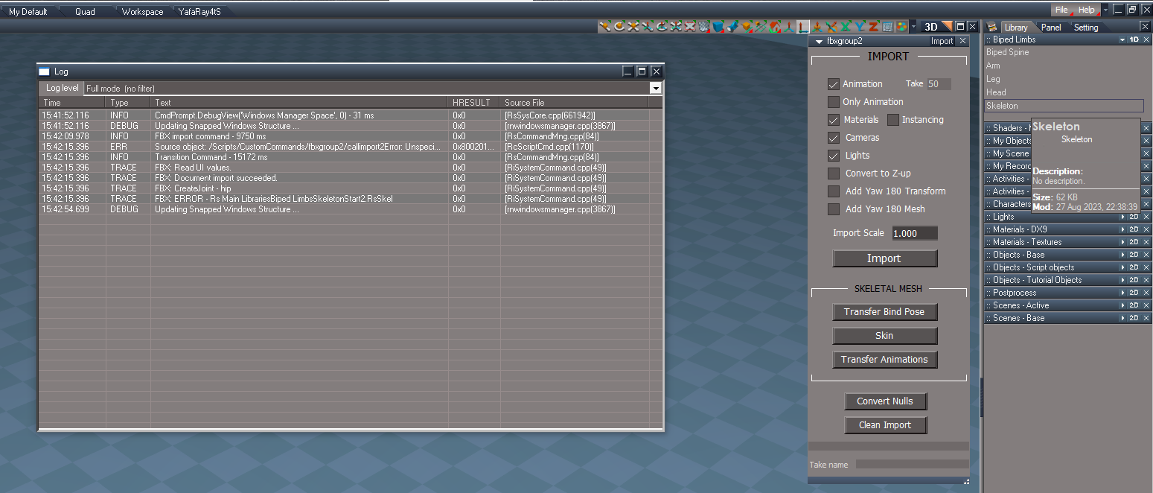Enable the Only Animation checkbox

click(x=834, y=102)
